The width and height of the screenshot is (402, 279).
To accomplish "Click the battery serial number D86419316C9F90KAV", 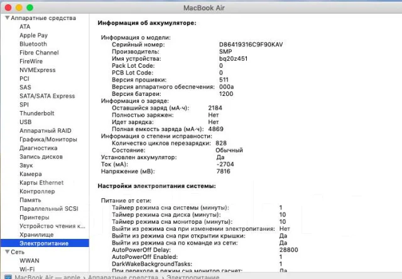I will [251, 45].
